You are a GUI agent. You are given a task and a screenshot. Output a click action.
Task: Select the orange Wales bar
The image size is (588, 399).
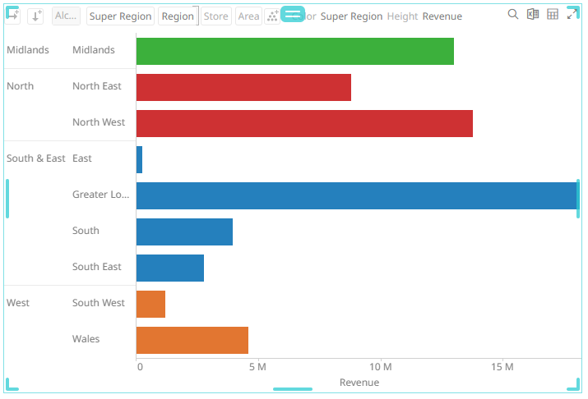point(192,340)
